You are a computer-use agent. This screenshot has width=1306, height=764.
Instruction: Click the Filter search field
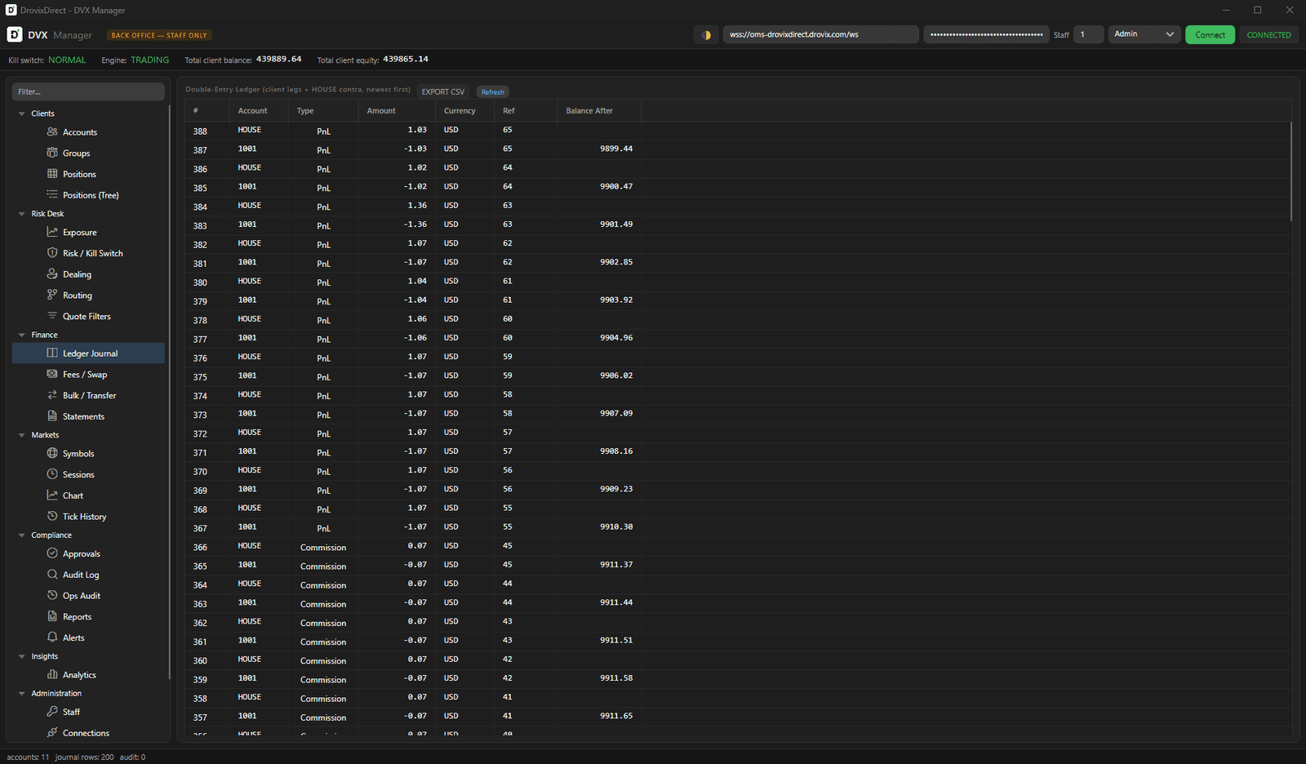[88, 91]
